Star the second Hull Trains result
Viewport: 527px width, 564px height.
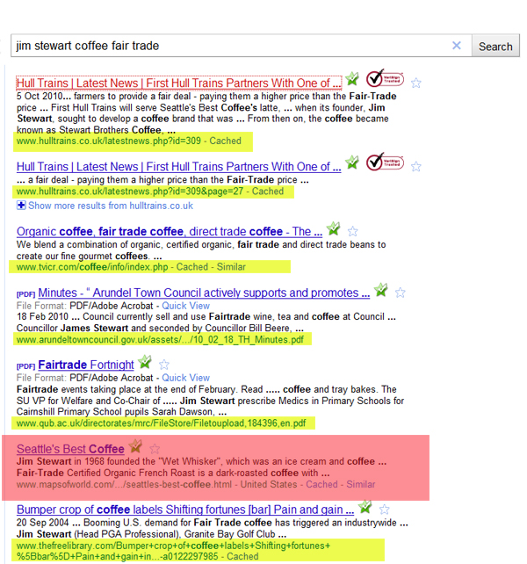point(416,167)
